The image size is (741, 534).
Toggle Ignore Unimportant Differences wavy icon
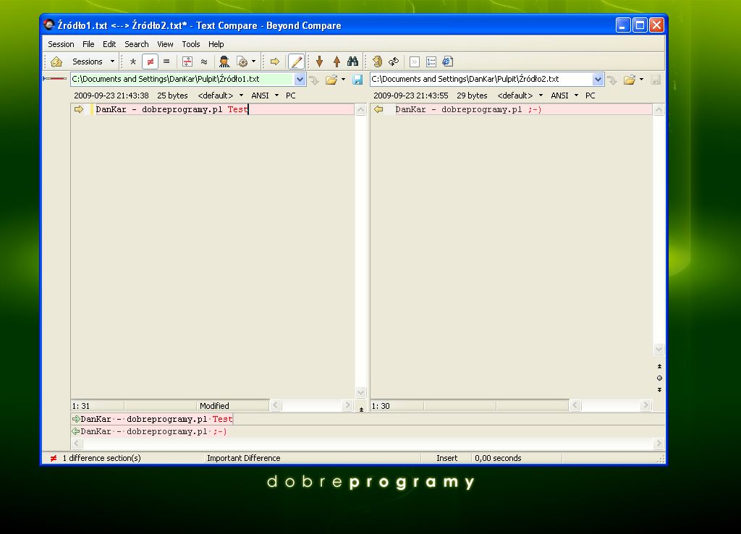point(203,62)
